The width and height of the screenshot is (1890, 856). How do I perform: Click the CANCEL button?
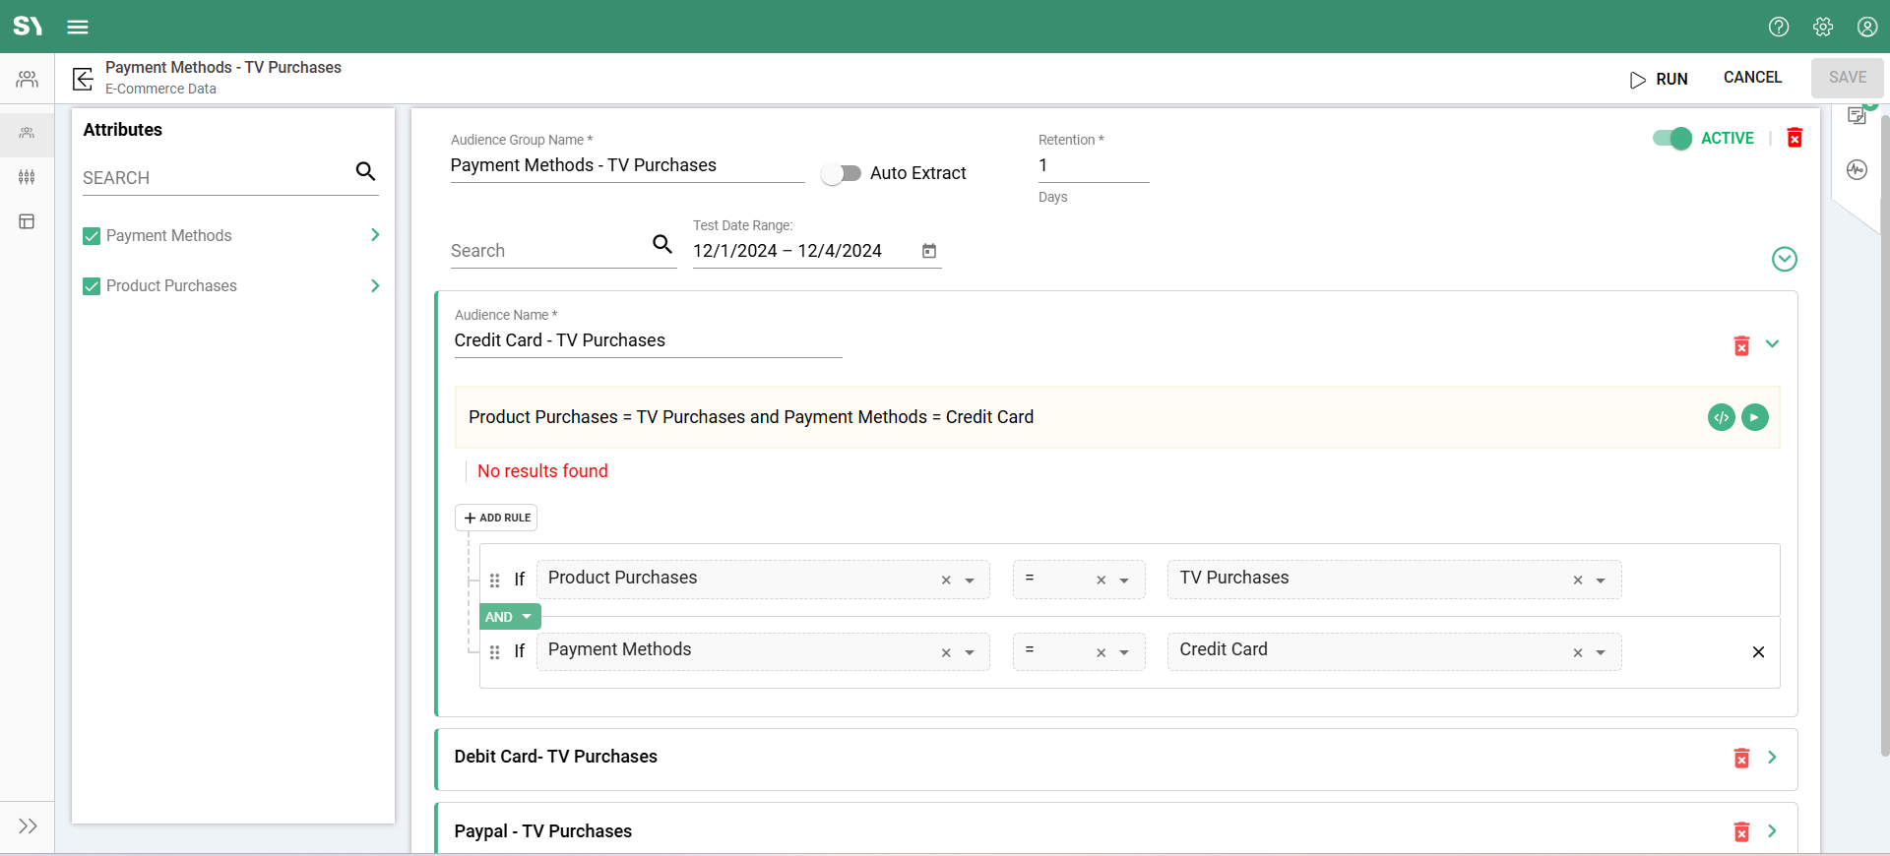click(x=1752, y=78)
